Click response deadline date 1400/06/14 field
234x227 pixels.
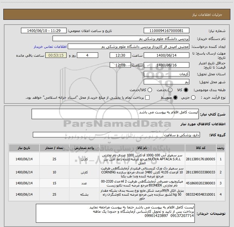coord(167,55)
